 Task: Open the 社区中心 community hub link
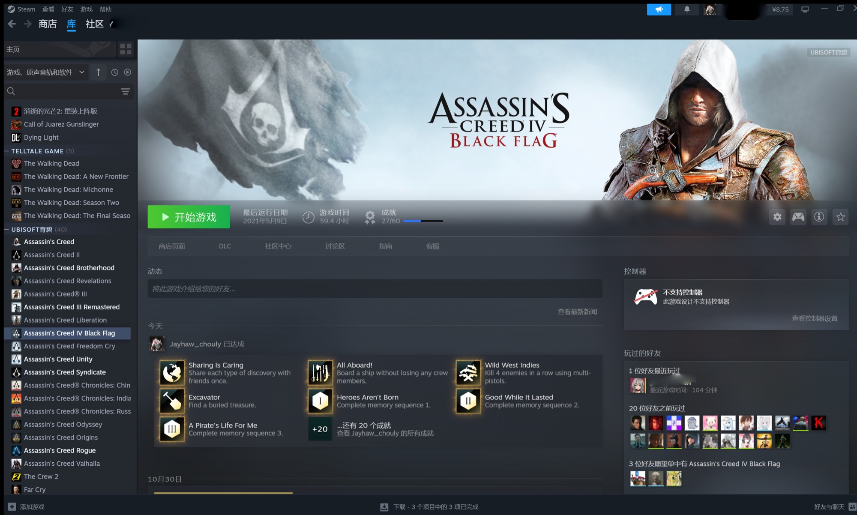[x=278, y=246]
